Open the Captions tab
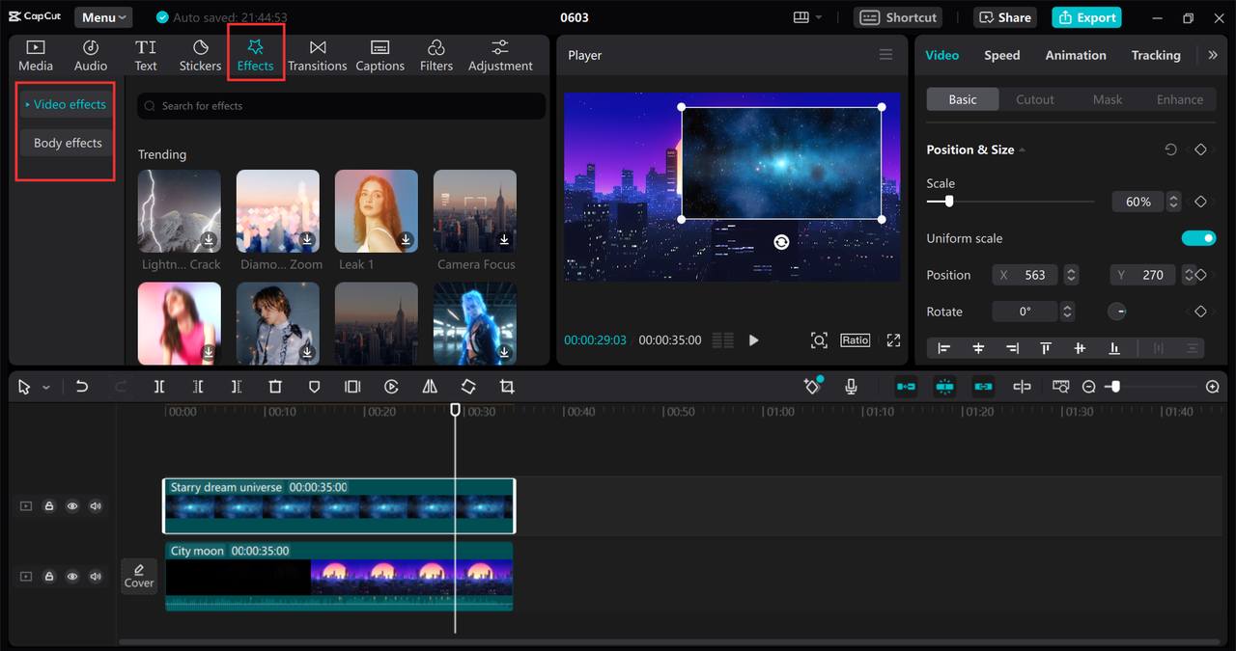1236x651 pixels. click(x=379, y=56)
